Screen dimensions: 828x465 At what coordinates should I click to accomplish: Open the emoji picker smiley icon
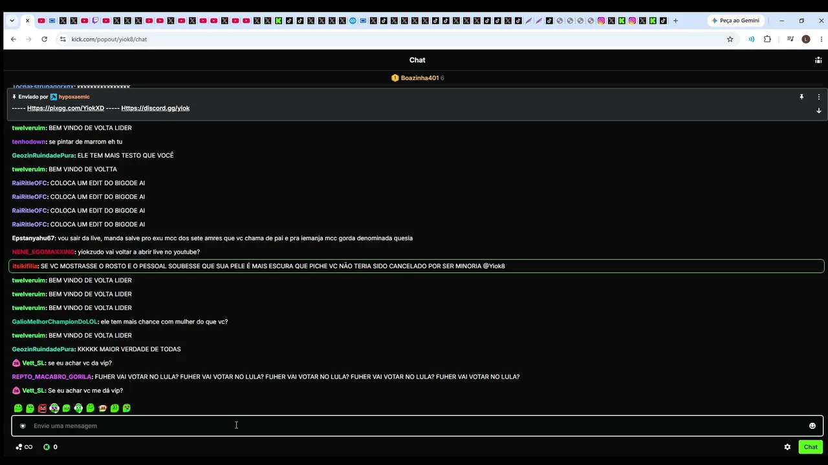[812, 426]
